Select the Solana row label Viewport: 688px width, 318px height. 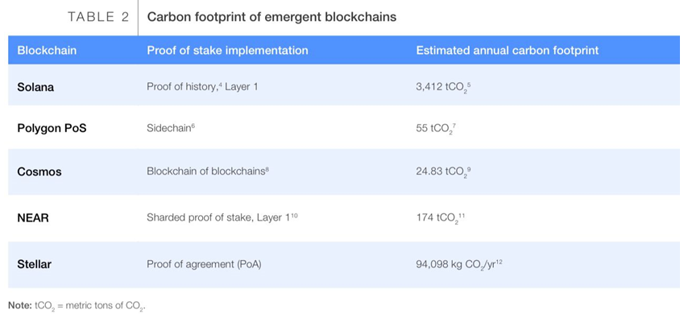tap(35, 87)
